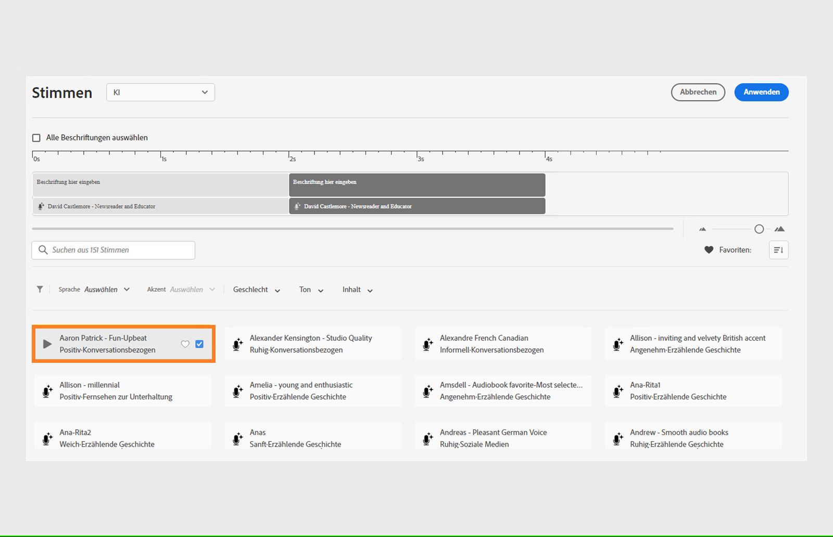Open the KI voice type dropdown
Screen dimensions: 833x537
point(160,93)
